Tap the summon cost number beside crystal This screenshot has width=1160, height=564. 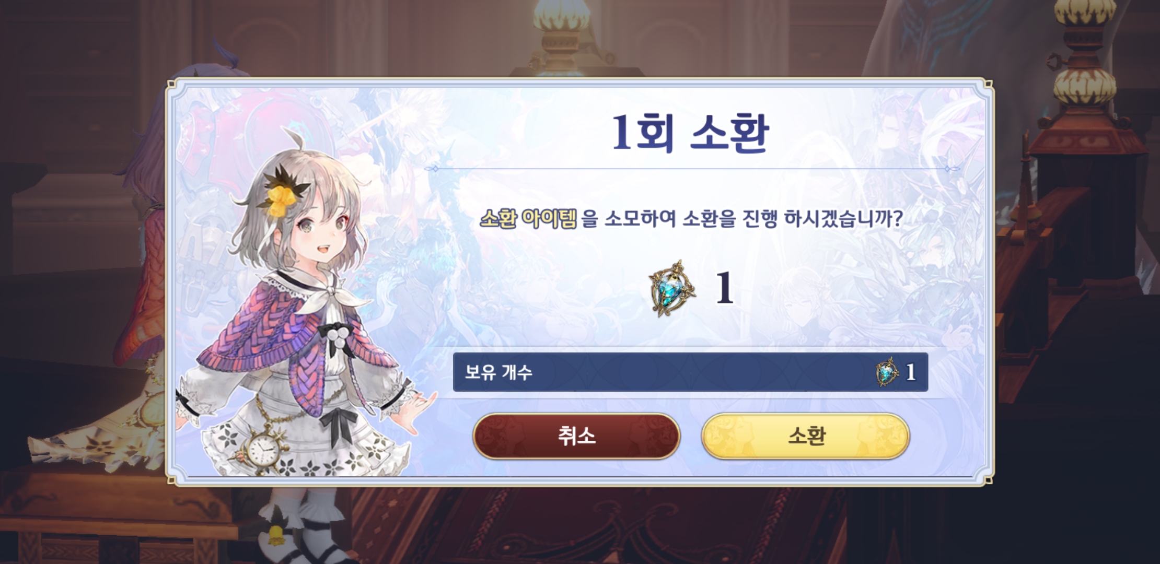point(724,288)
